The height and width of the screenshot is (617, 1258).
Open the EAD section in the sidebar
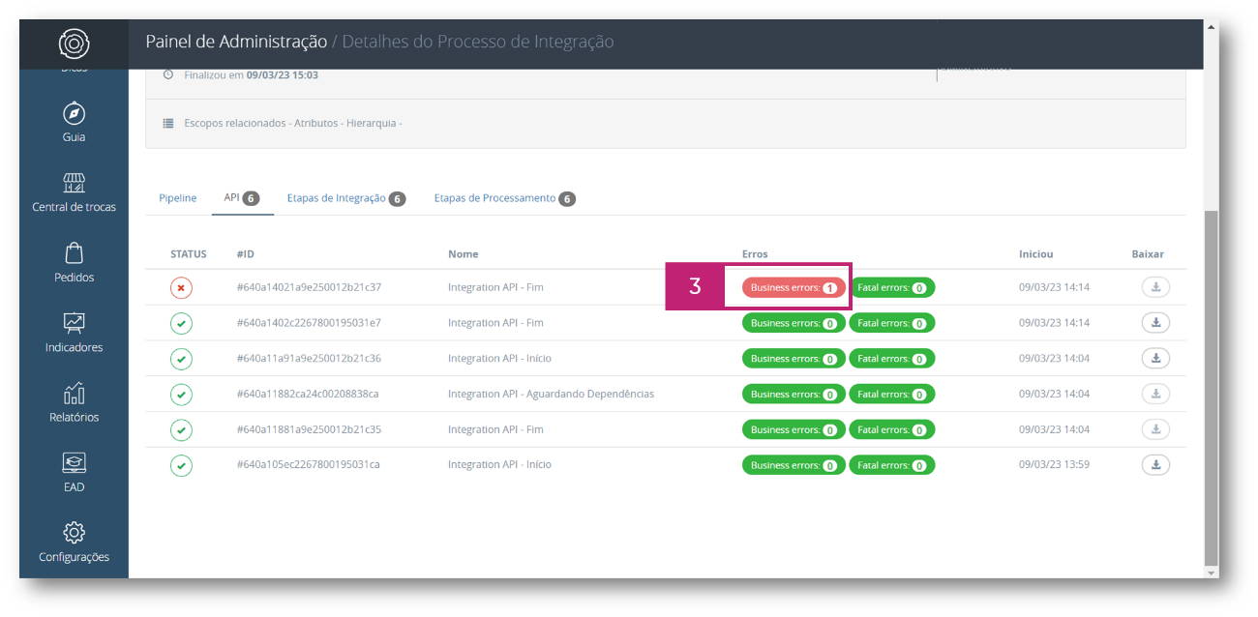74,472
